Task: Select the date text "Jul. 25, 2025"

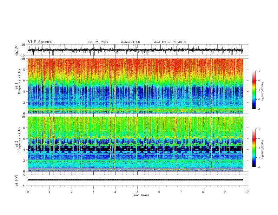Action: (98, 42)
